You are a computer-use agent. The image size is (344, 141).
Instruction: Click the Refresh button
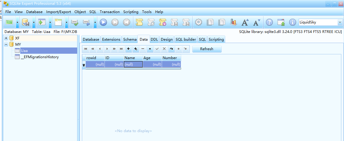(207, 49)
